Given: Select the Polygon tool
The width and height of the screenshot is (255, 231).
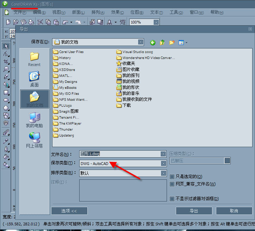Looking at the screenshot, I should pyautogui.click(x=6, y=108).
